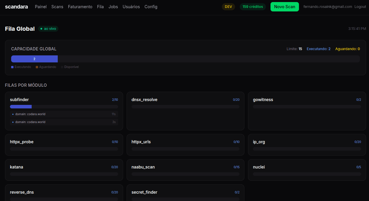This screenshot has height=201, width=369.
Task: Navigate to Jobs
Action: [113, 7]
